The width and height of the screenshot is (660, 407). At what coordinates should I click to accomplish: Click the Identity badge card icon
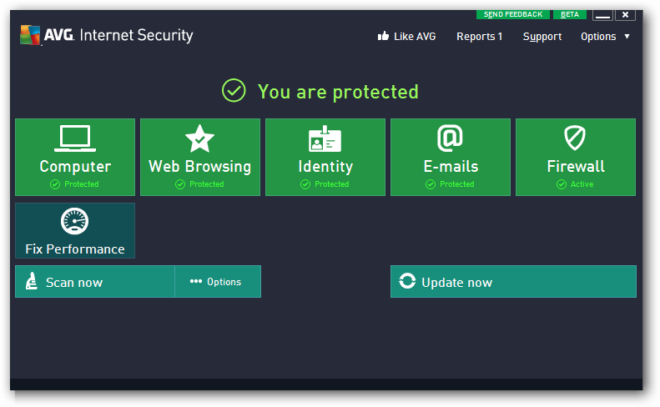pyautogui.click(x=325, y=138)
